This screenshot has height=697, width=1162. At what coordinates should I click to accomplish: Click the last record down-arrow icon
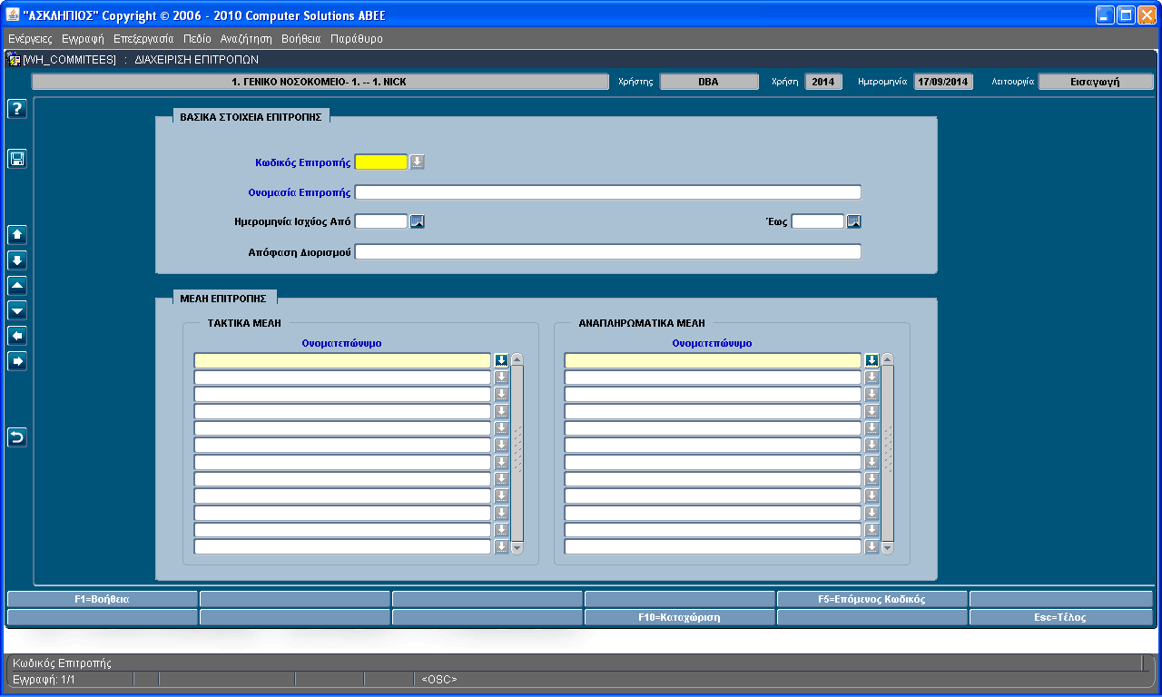[17, 260]
